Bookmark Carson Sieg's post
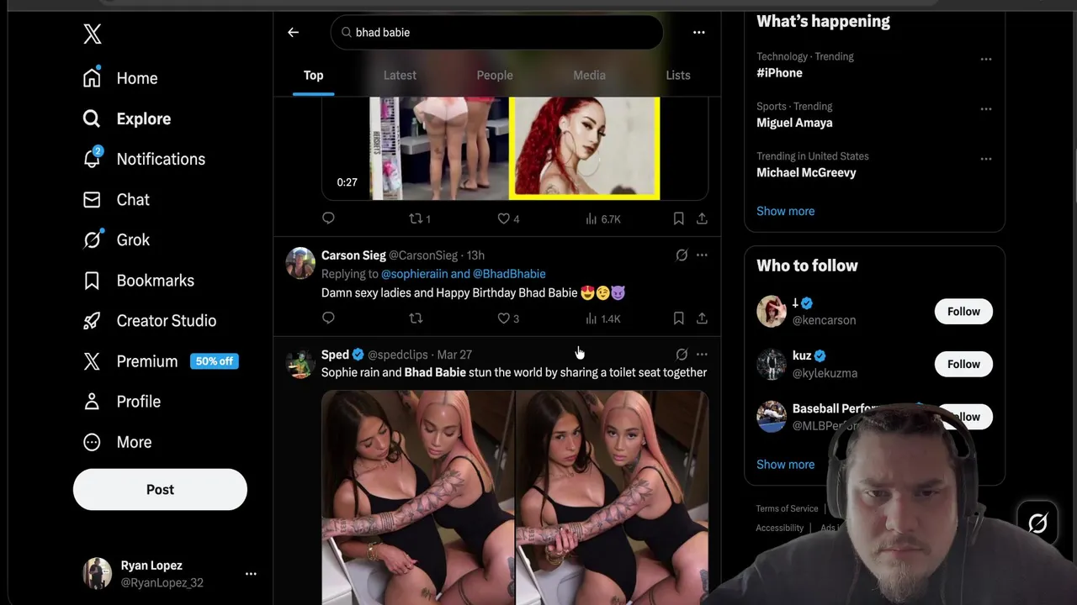 pyautogui.click(x=678, y=318)
